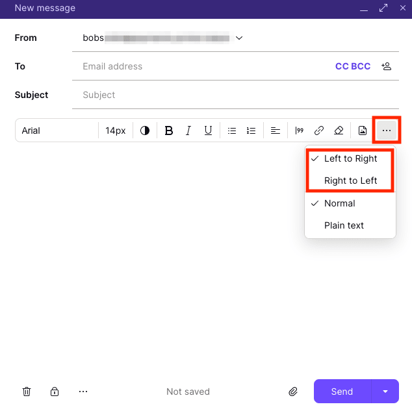Focus the Subject input field
This screenshot has height=411, width=412.
235,95
